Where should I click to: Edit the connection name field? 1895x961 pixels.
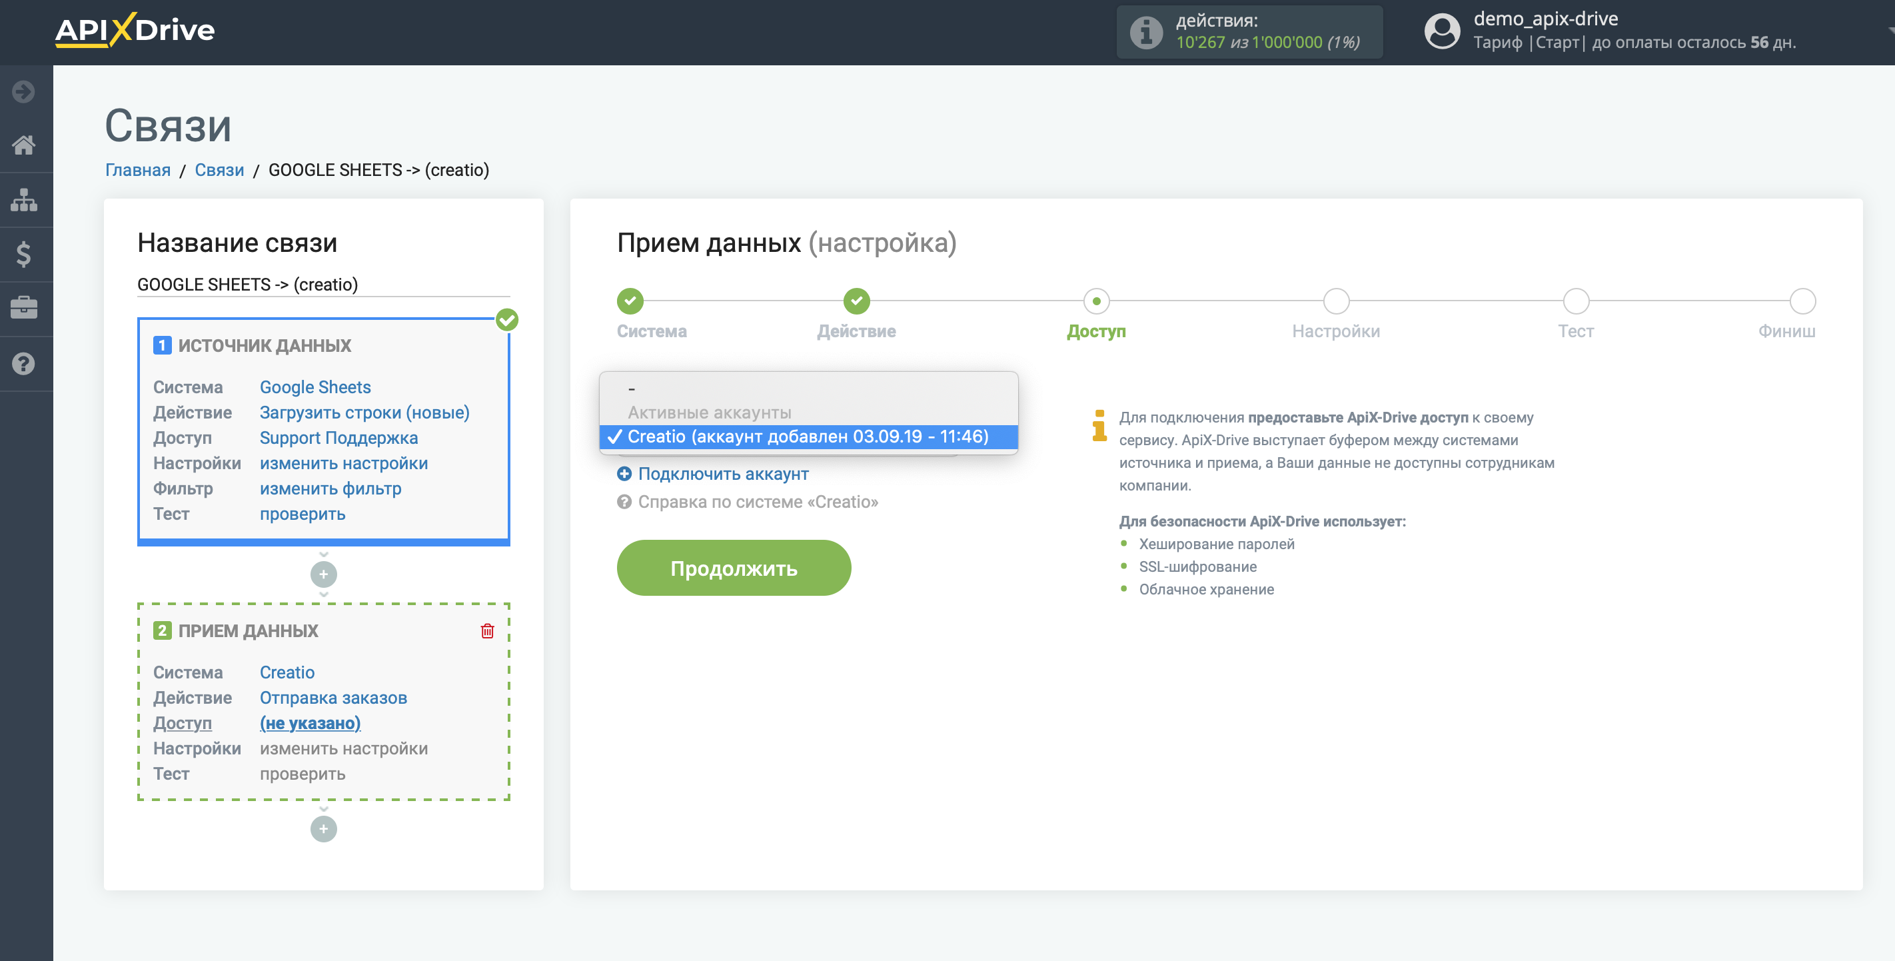324,284
